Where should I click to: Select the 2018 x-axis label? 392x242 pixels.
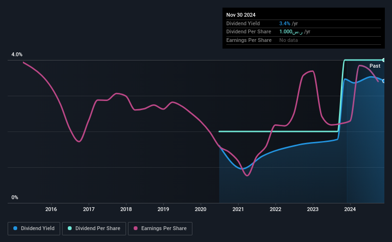[126, 209]
